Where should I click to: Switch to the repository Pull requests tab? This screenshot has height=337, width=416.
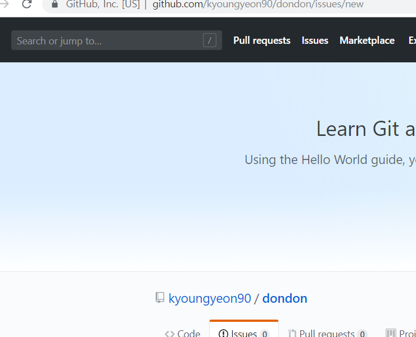pos(328,333)
